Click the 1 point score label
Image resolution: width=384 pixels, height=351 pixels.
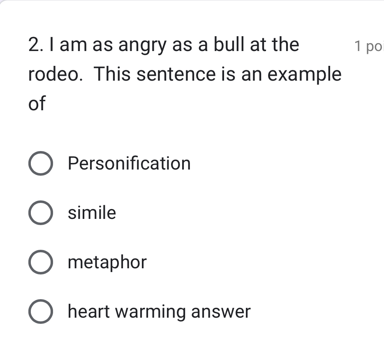[368, 46]
